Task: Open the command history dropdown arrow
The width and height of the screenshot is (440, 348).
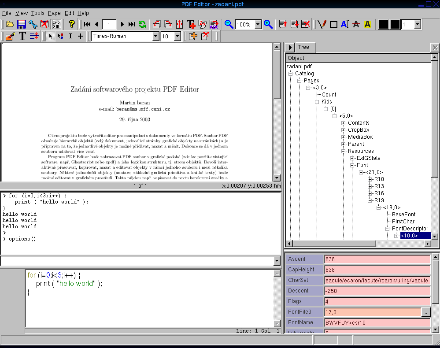Action: click(x=277, y=261)
